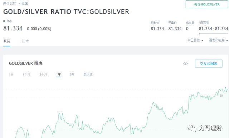Click the WeChat logo watermark icon
This screenshot has width=229, height=138.
192,128
